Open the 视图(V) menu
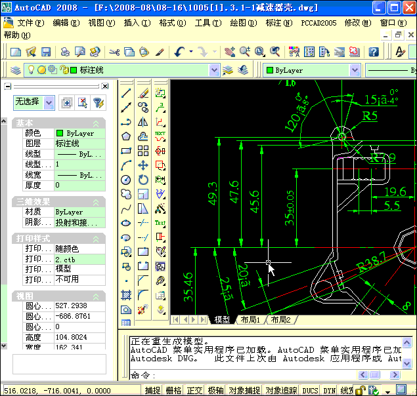 coord(102,23)
